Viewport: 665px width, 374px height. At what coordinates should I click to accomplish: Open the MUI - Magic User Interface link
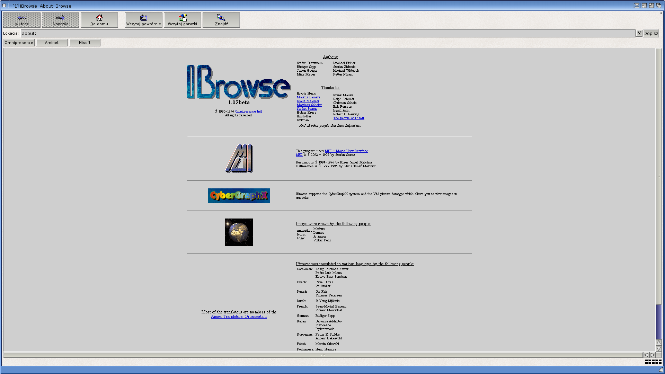[x=346, y=151]
